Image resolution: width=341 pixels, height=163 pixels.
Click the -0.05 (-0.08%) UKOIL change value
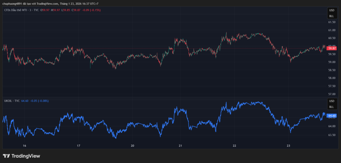[x=39, y=101]
